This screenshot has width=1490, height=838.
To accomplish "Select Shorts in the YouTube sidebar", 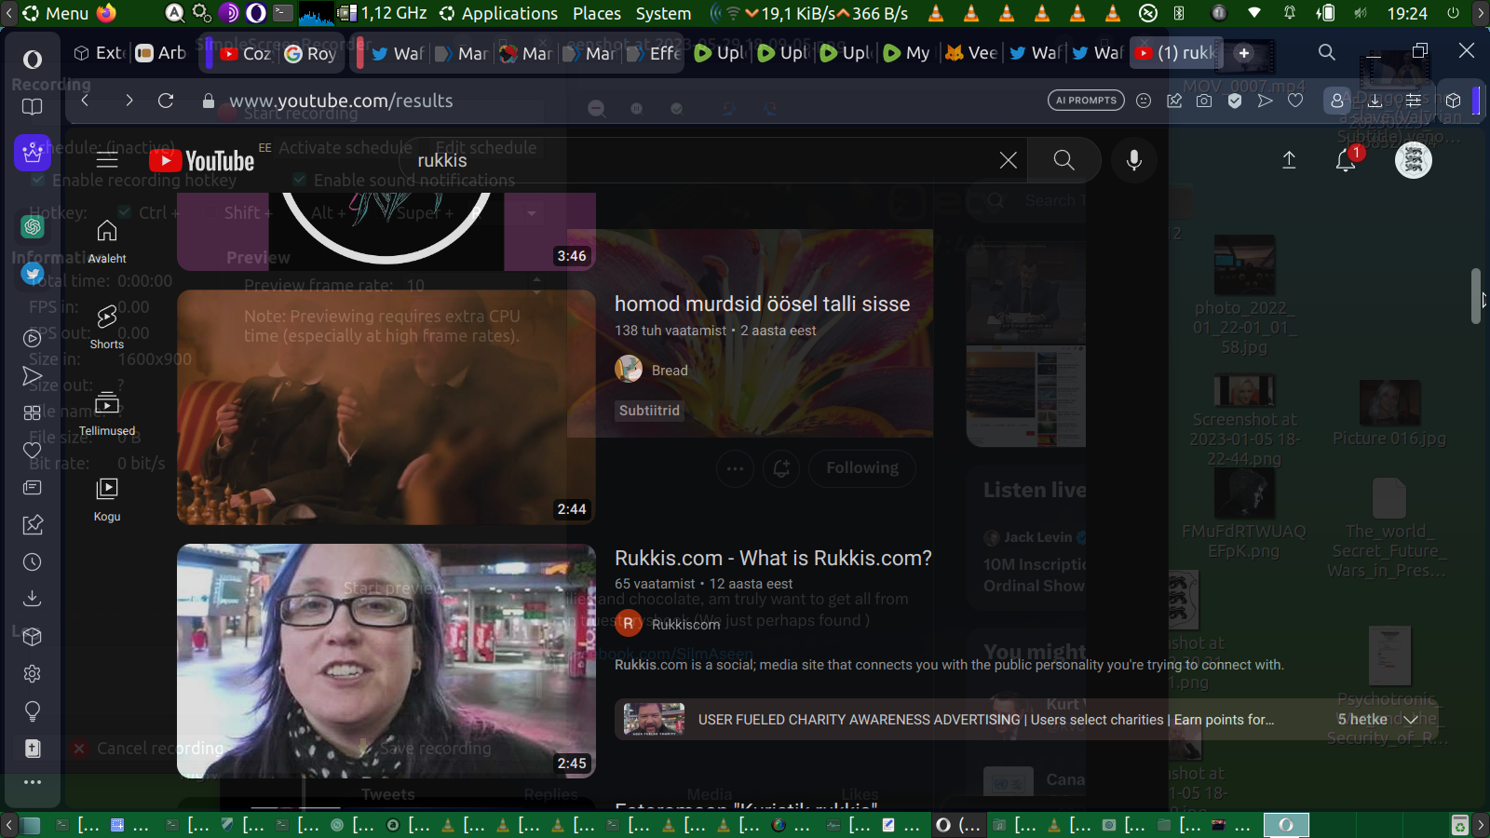I will pos(107,328).
